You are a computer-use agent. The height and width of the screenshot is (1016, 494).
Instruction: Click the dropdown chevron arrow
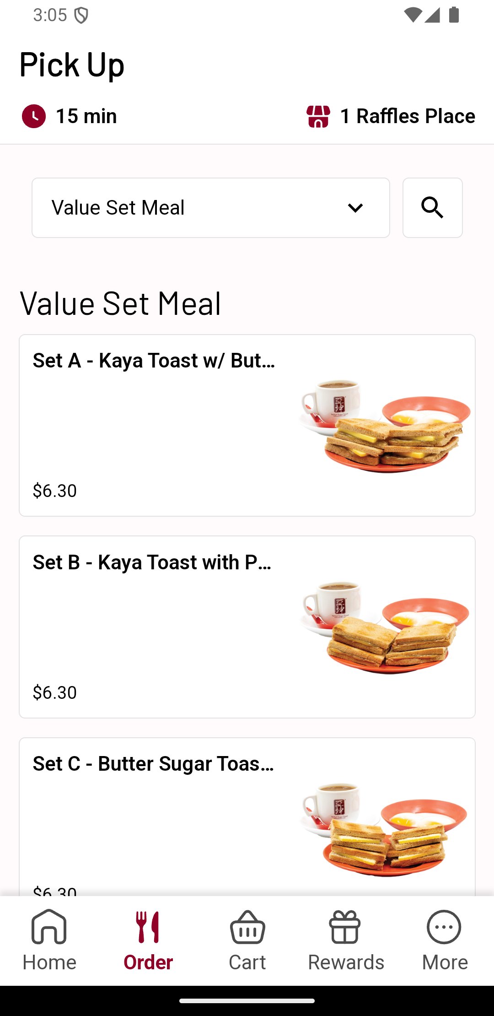(x=355, y=208)
